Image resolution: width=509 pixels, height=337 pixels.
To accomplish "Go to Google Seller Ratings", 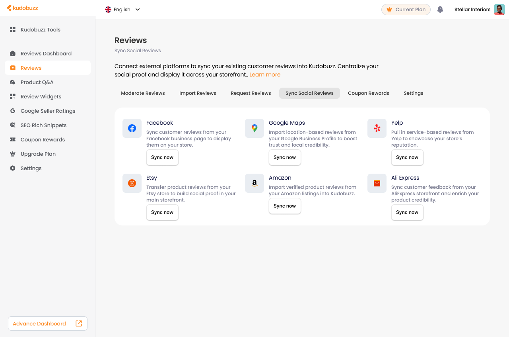I will click(48, 111).
